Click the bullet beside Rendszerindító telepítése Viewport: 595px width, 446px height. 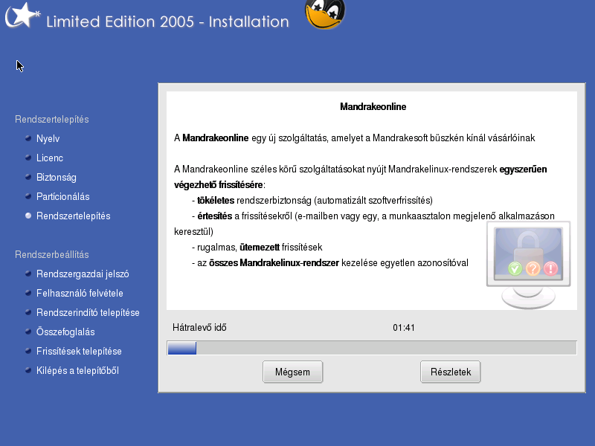point(28,312)
